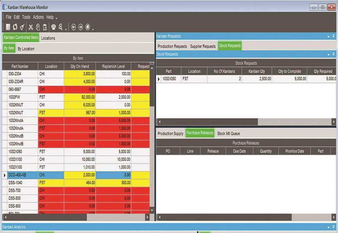338x233 pixels.
Task: Open the Stock Requests panel dropdown
Action: tap(328, 54)
